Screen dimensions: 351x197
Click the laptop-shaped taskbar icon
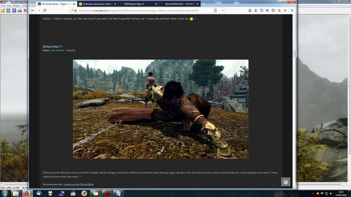(x=62, y=193)
